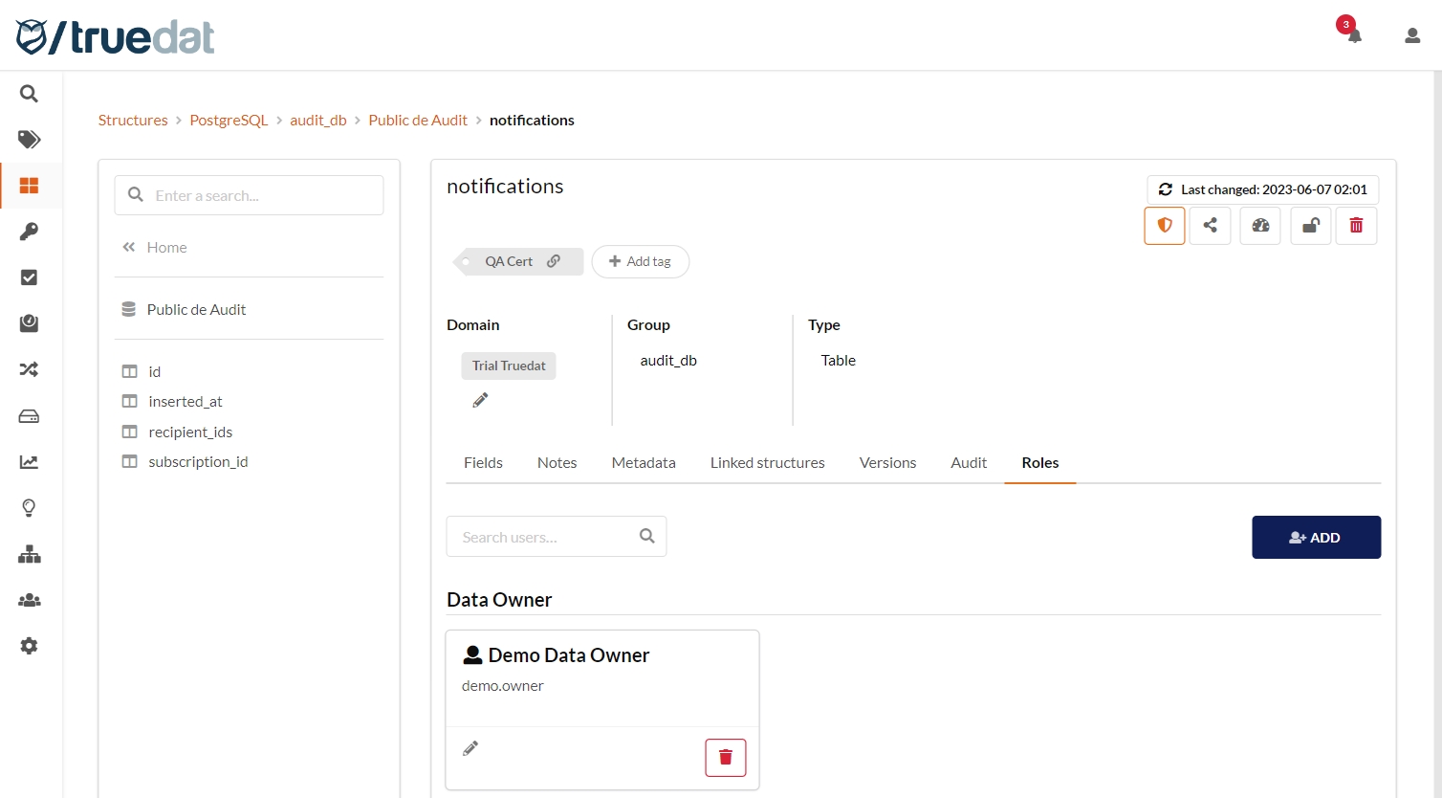
Task: Go to PostgreSQL in the breadcrumb
Action: tap(229, 121)
